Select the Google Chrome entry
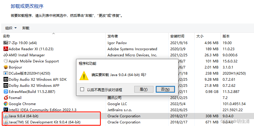Image resolution: width=254 pixels, height=126 pixels. [22, 104]
